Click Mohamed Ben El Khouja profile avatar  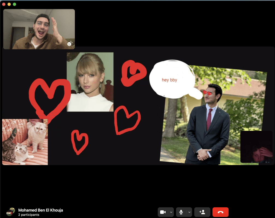(10, 212)
